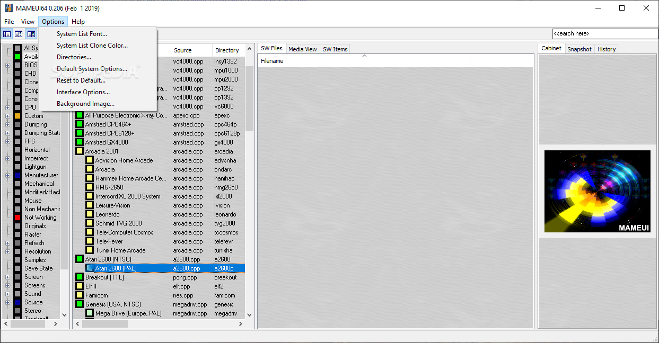Expand the BIOS folder node
This screenshot has height=343, width=659.
[x=7, y=65]
